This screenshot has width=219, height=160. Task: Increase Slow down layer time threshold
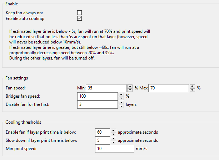[113, 139]
